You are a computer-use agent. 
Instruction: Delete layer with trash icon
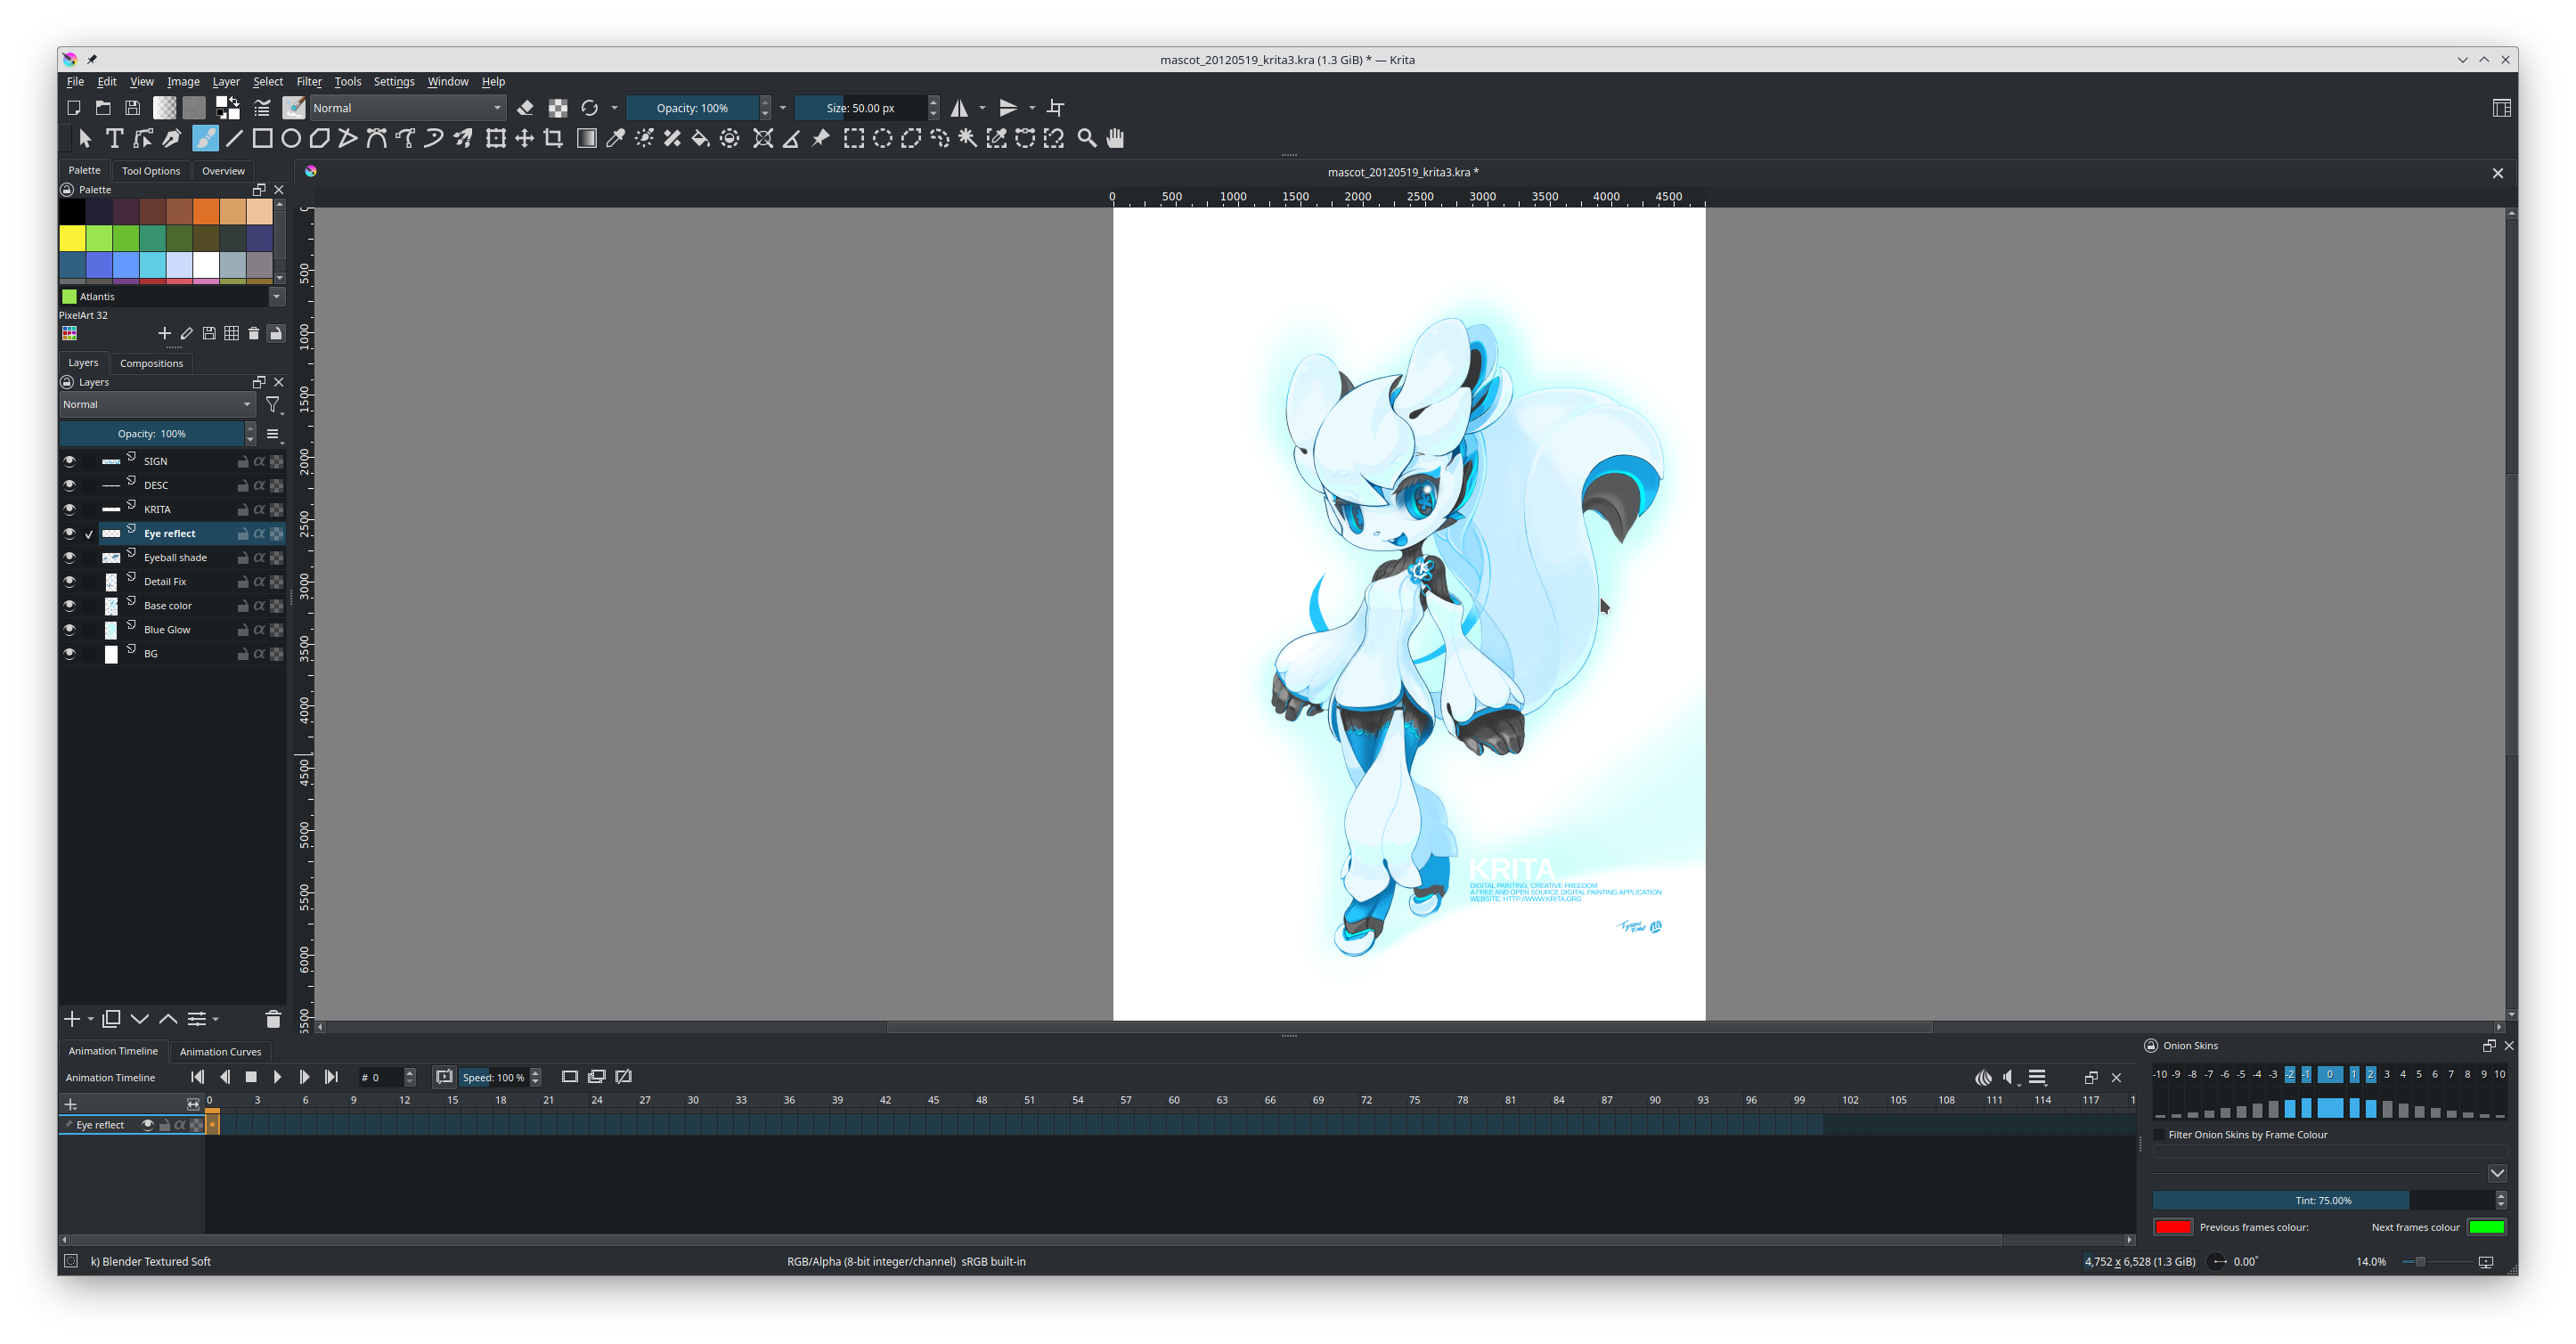[273, 1019]
